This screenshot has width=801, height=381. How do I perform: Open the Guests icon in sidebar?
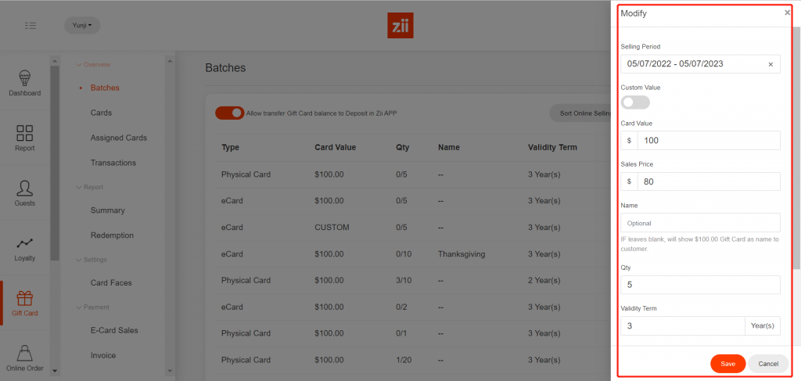[x=24, y=189]
